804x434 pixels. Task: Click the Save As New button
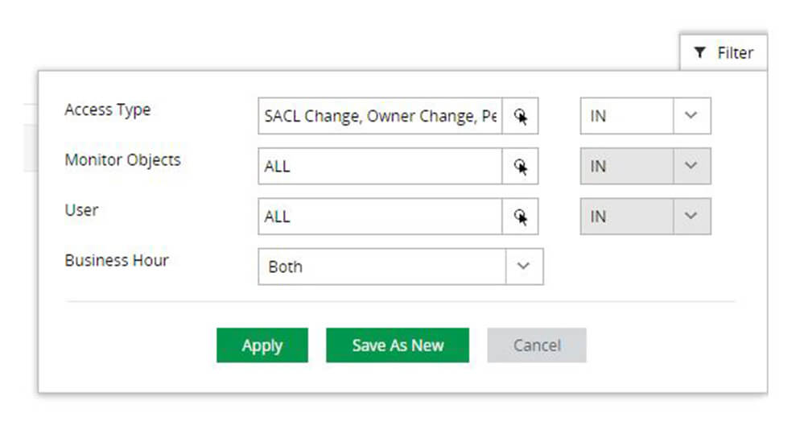(398, 345)
